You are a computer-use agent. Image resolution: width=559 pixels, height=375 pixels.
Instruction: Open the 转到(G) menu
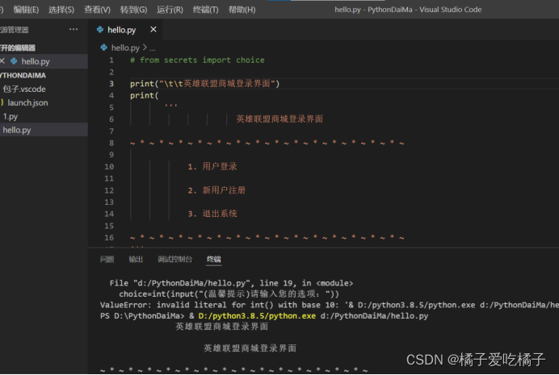tap(133, 10)
